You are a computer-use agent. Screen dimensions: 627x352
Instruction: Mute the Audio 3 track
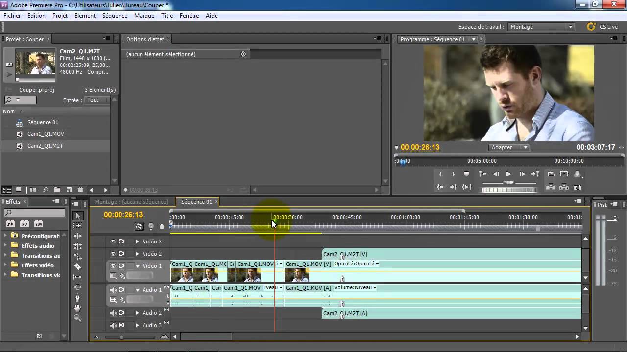[x=113, y=325]
